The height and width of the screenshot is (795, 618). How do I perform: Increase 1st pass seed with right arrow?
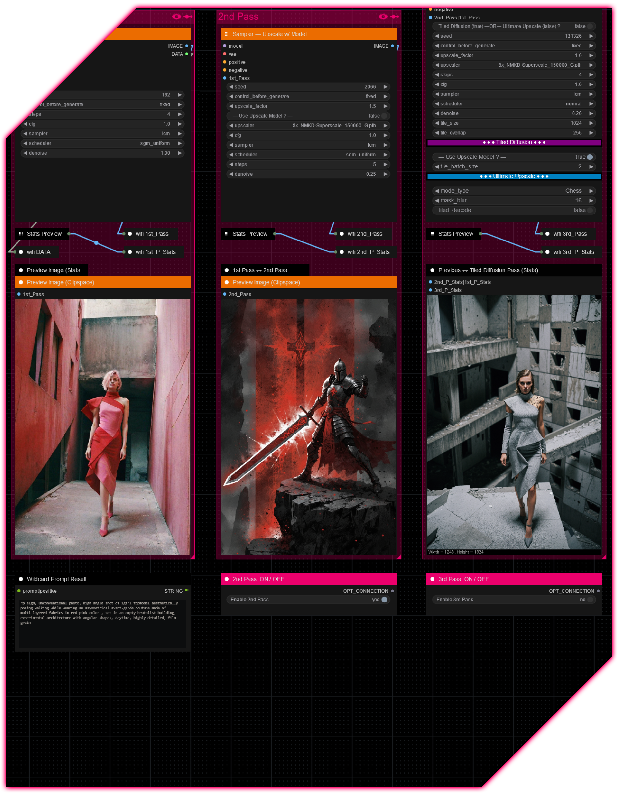(179, 95)
